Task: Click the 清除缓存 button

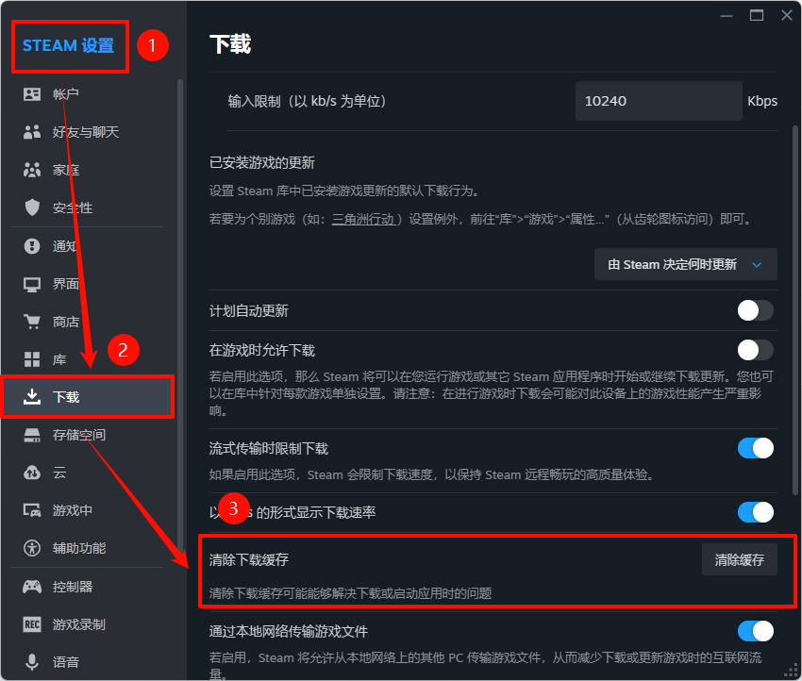Action: pos(739,560)
